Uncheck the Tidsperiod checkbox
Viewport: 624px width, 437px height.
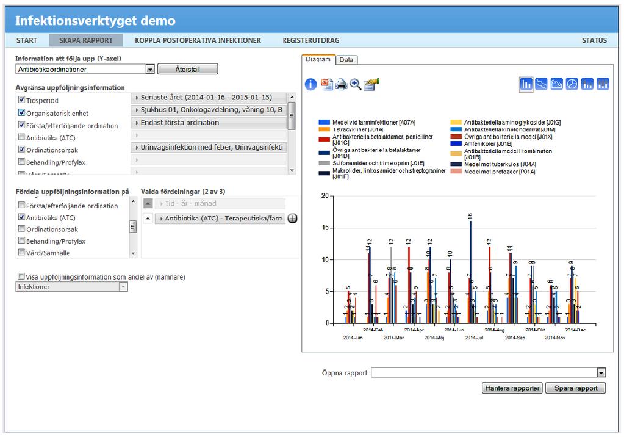click(x=21, y=99)
